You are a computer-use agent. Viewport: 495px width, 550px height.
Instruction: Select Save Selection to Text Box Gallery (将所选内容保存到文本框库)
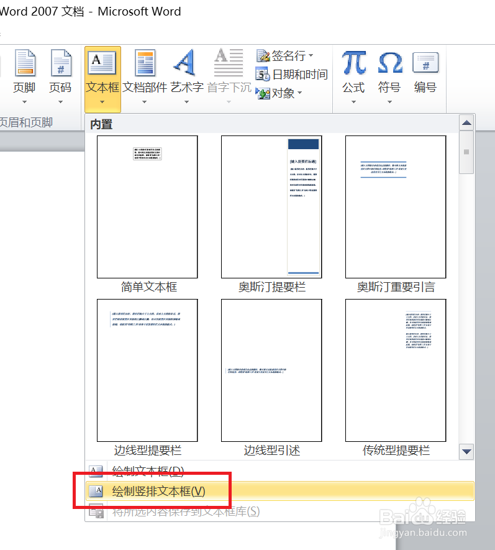(279, 511)
